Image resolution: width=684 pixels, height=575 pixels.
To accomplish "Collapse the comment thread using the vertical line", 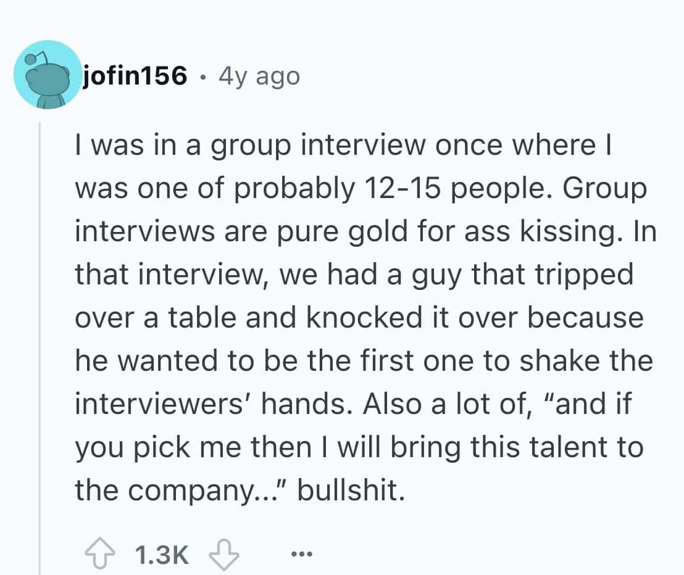I will tap(40, 345).
